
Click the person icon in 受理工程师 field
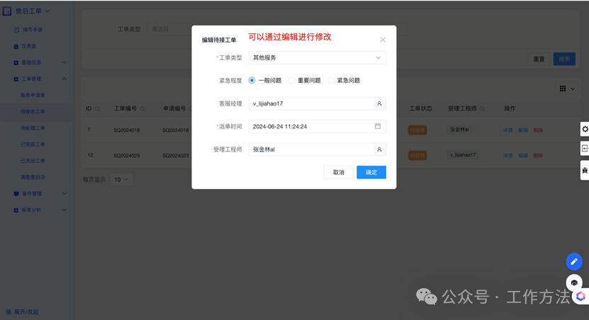pyautogui.click(x=379, y=149)
